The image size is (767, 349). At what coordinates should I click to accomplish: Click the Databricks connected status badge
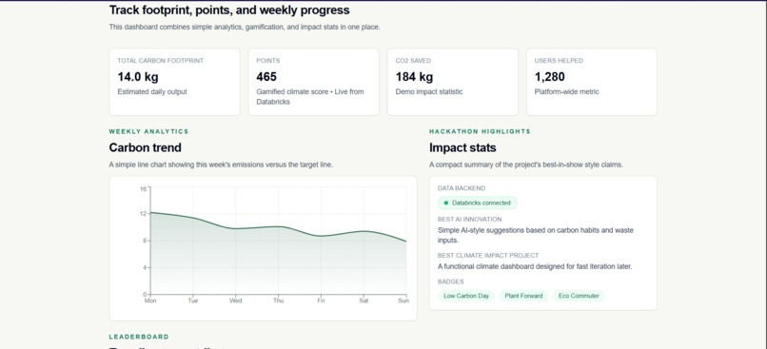click(x=477, y=203)
